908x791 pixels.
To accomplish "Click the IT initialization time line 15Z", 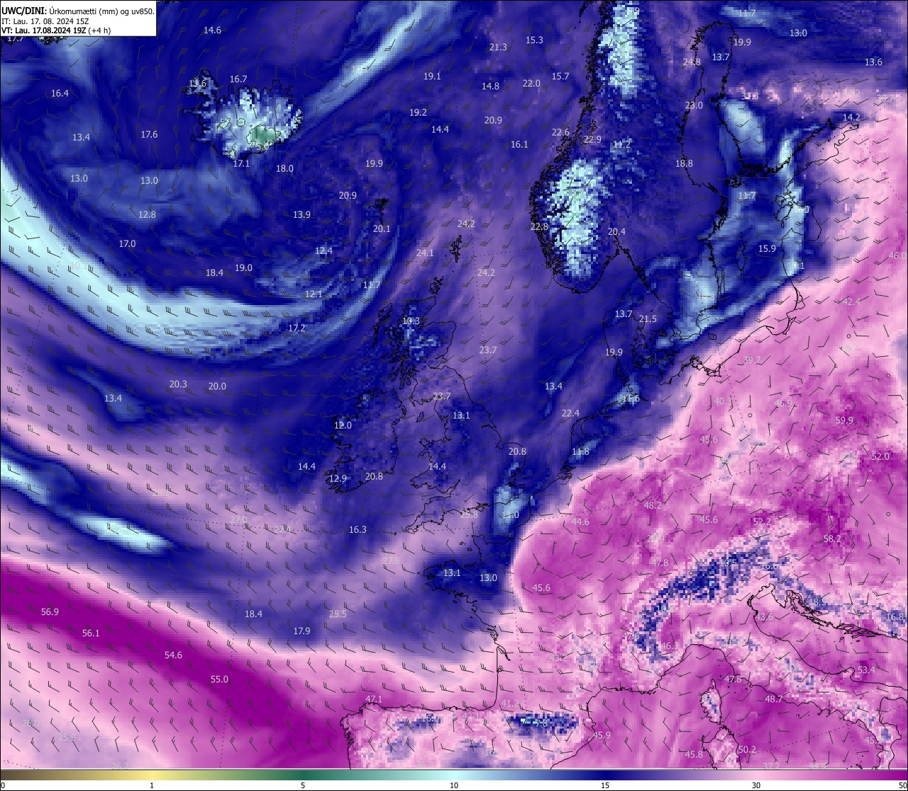I will coord(45,21).
